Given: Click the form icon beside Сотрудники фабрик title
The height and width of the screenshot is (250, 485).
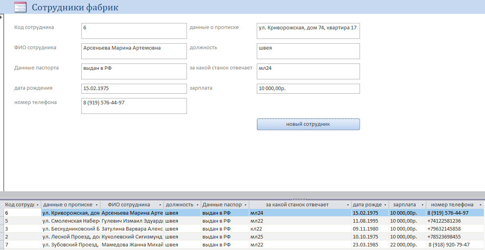Looking at the screenshot, I should (20, 7).
